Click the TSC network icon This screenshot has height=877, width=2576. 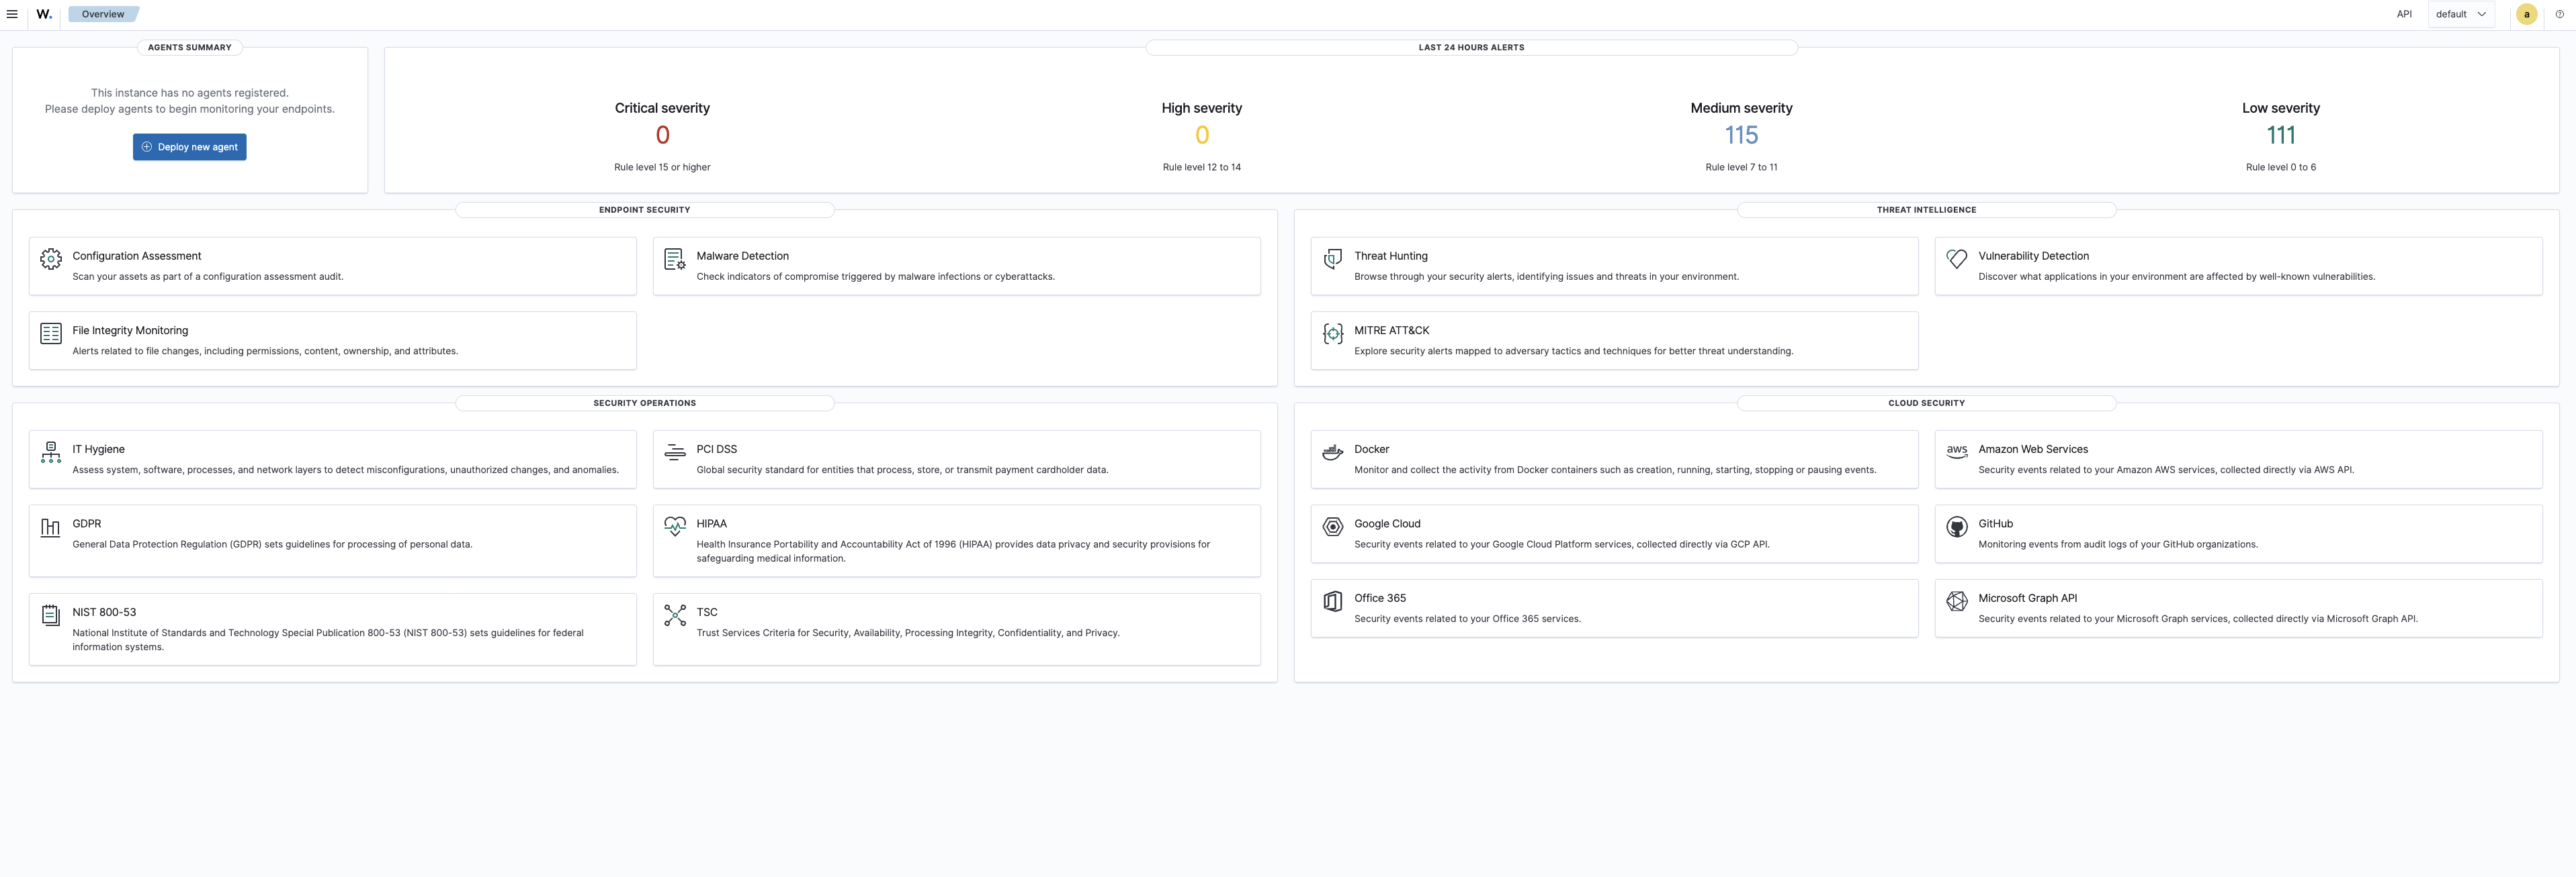pyautogui.click(x=675, y=615)
